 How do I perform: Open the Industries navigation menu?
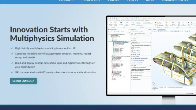pos(91,1)
